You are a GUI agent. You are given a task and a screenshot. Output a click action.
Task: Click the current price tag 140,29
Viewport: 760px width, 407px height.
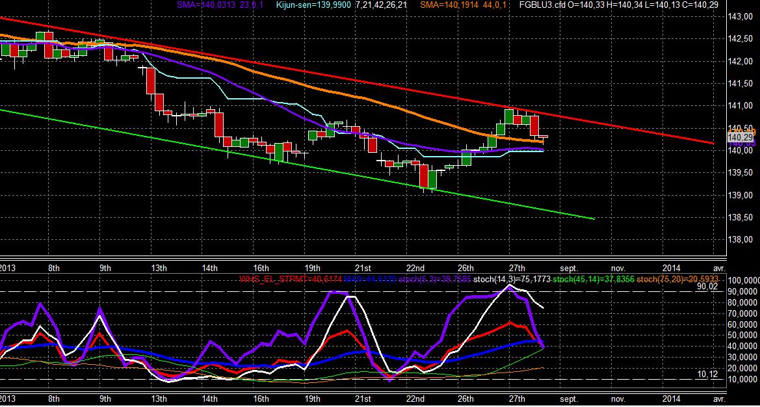(x=740, y=138)
